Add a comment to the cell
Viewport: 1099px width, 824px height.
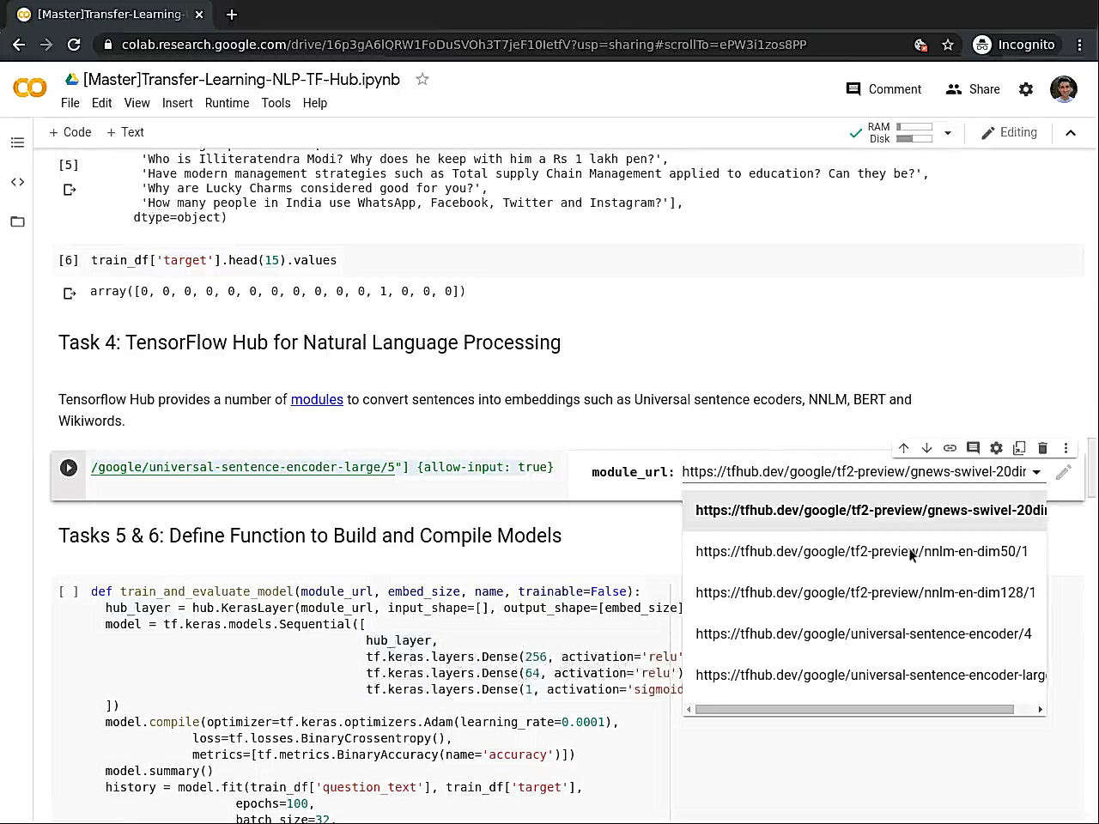click(x=973, y=448)
